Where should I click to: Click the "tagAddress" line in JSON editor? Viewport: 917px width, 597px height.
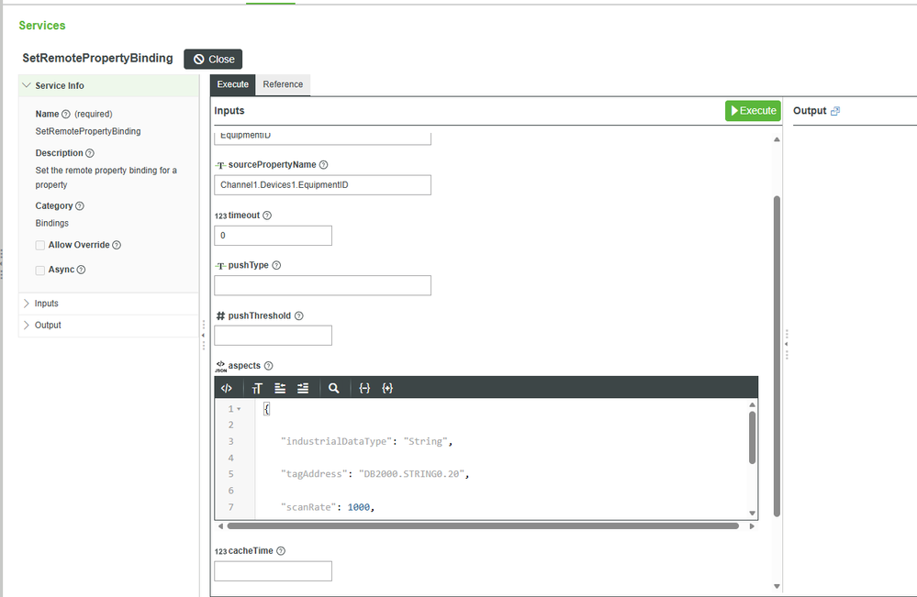pyautogui.click(x=375, y=474)
